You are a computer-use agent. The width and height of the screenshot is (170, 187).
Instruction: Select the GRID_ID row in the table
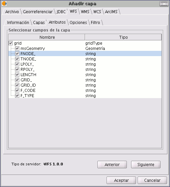(85, 85)
